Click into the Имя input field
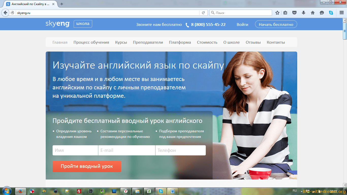The width and height of the screenshot is (347, 195). click(x=75, y=150)
